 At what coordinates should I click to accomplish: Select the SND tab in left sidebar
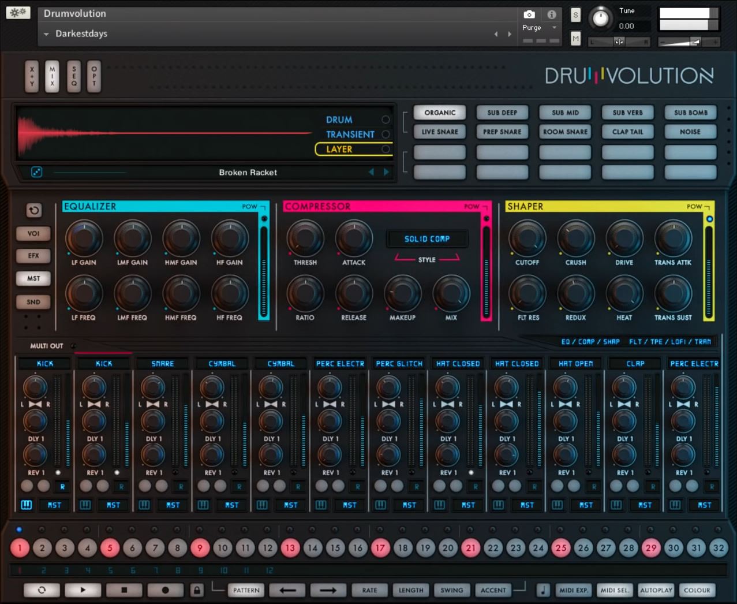[33, 302]
